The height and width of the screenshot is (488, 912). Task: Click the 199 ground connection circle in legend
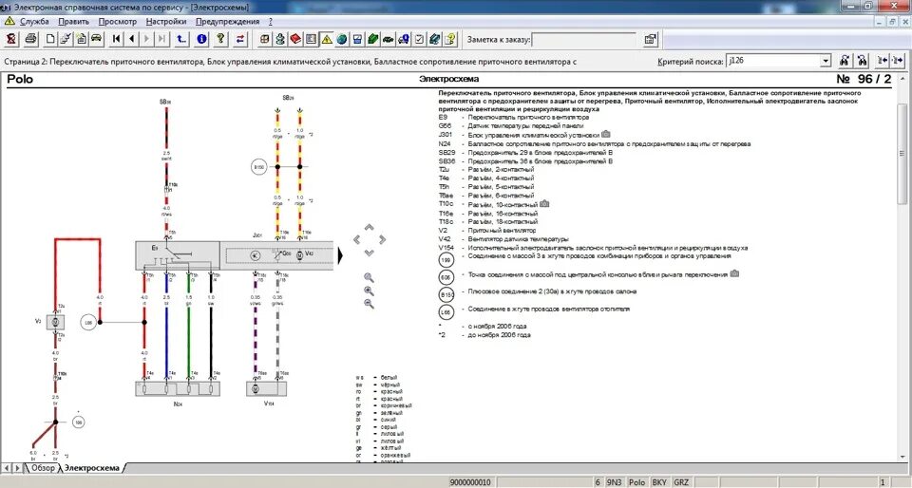446,260
